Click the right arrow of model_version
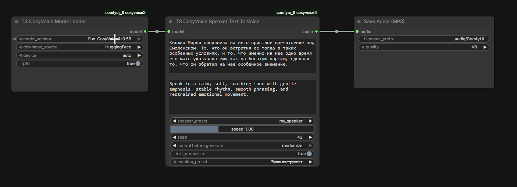The image size is (517, 187). tap(139, 39)
